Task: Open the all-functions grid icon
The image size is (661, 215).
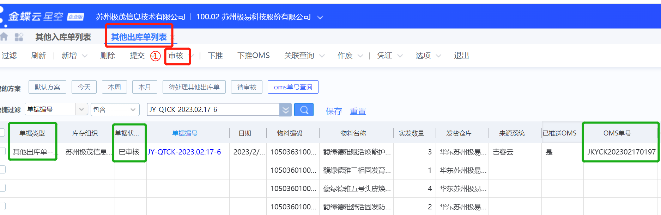Action: click(19, 37)
